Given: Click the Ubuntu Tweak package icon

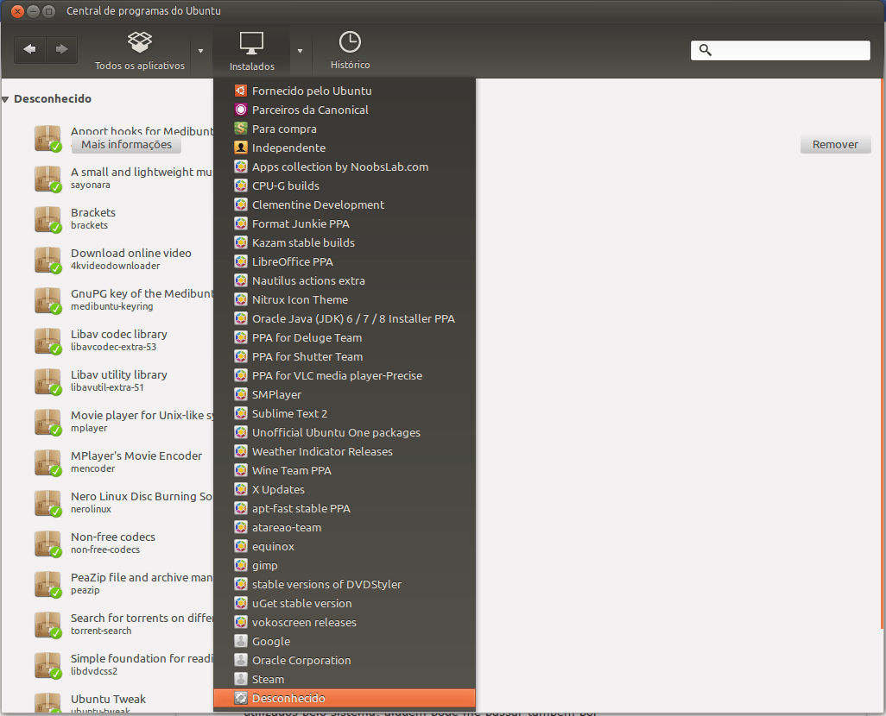Looking at the screenshot, I should [47, 702].
